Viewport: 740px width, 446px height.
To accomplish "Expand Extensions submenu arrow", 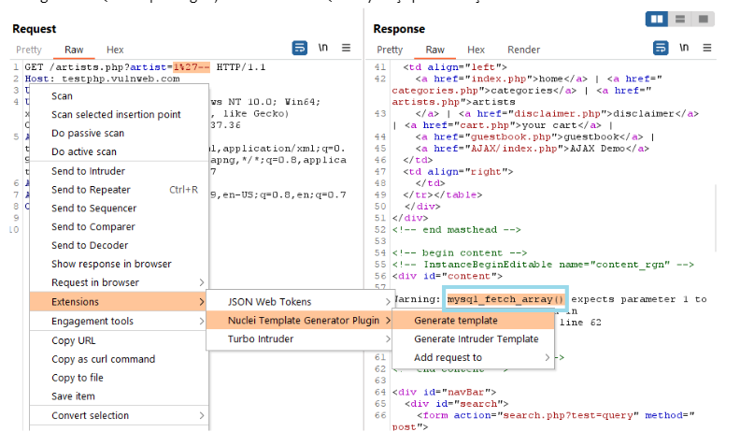I will [x=202, y=301].
